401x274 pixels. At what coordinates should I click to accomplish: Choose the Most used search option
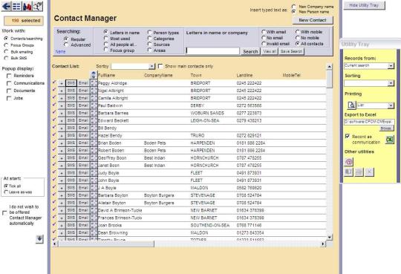pos(106,39)
